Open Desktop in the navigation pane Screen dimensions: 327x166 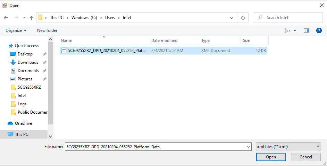(x=25, y=54)
